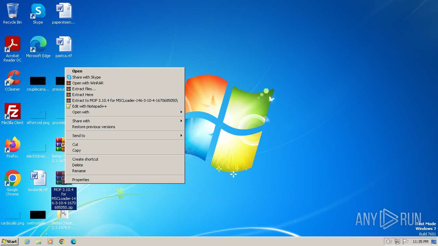
Task: Open Windows Explorer from taskbar
Action: click(x=39, y=242)
